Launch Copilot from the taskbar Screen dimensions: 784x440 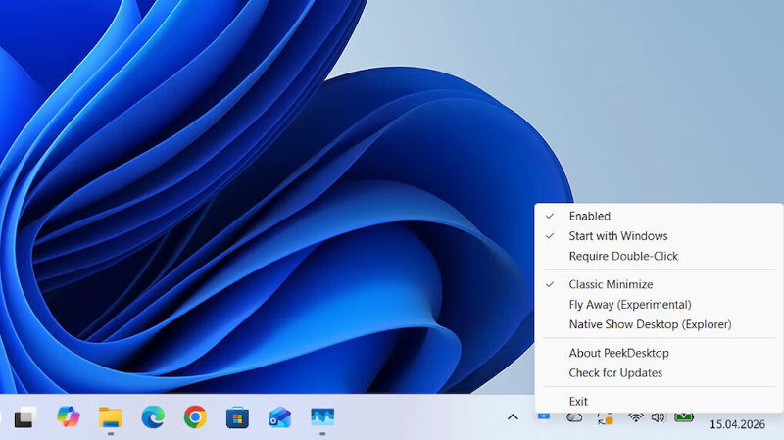68,417
